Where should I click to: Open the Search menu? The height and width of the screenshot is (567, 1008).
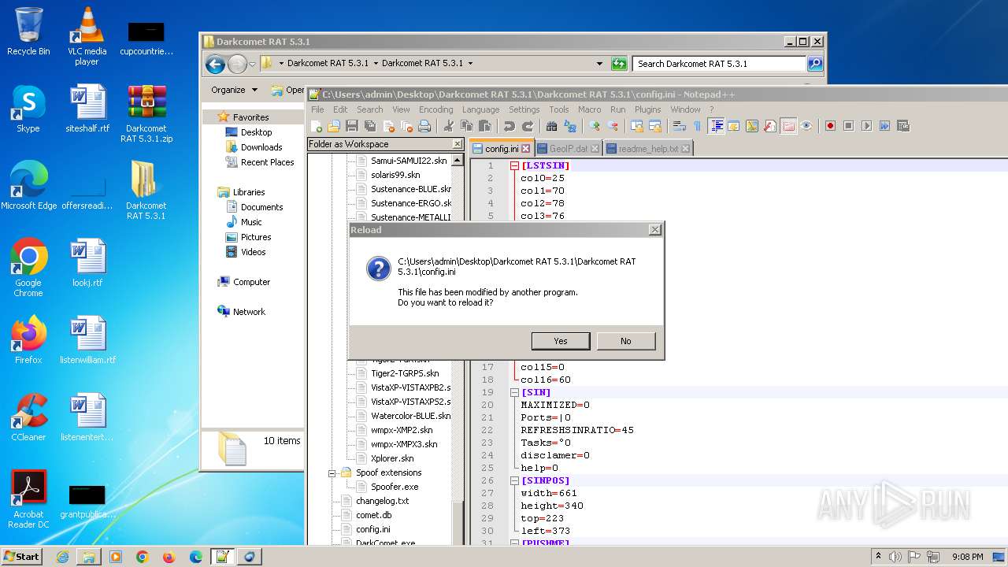click(369, 109)
